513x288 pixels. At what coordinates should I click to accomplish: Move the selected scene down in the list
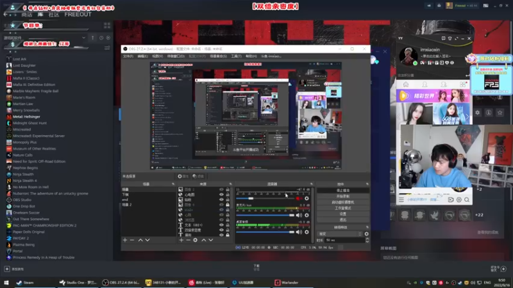click(147, 240)
